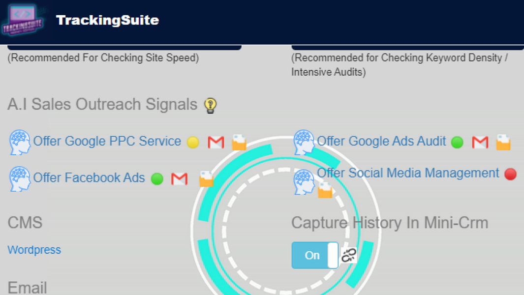Click the folder icon beside Offer Google Ads Audit
The height and width of the screenshot is (295, 524).
coord(503,142)
